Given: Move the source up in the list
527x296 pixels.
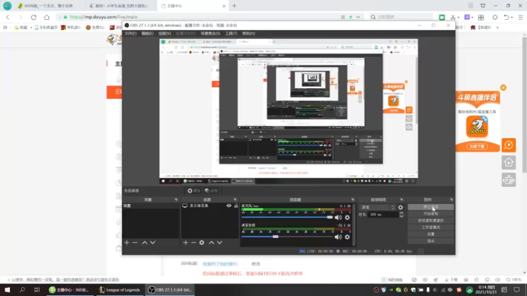Looking at the screenshot, I should pyautogui.click(x=211, y=242).
